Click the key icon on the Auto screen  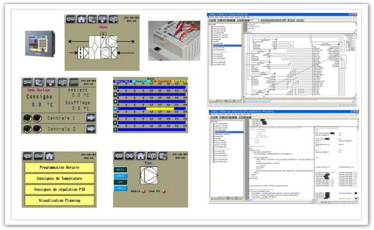71,19
